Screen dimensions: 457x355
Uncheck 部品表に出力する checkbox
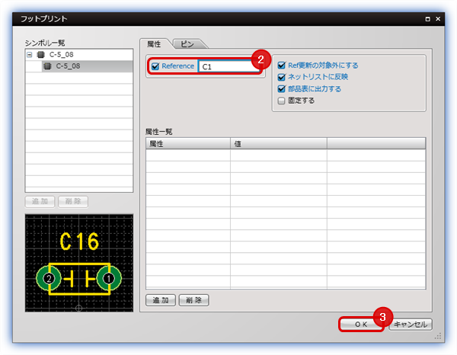coord(281,88)
